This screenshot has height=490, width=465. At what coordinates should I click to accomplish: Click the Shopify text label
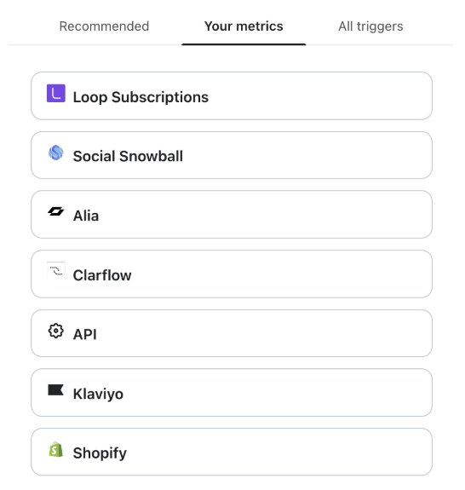point(100,453)
